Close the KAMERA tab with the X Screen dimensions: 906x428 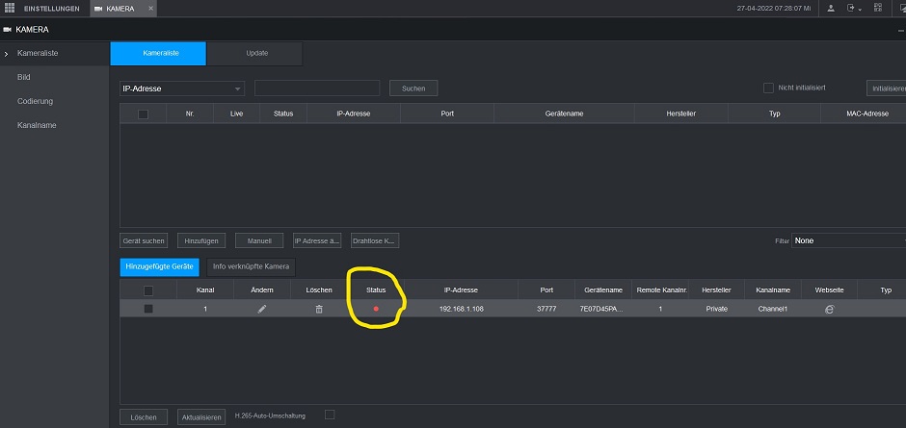(x=152, y=8)
